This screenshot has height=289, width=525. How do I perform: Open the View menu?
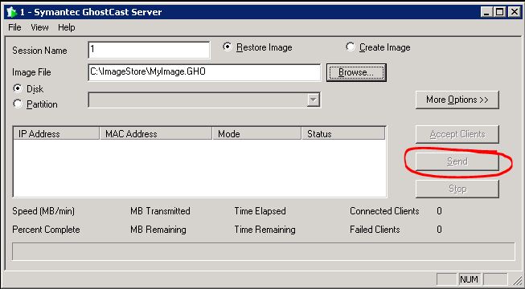(39, 27)
